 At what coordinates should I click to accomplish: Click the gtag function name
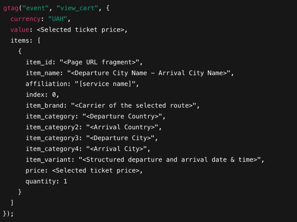click(11, 8)
